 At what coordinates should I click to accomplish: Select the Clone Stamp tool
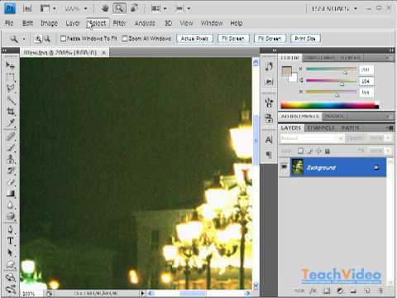tap(10, 159)
